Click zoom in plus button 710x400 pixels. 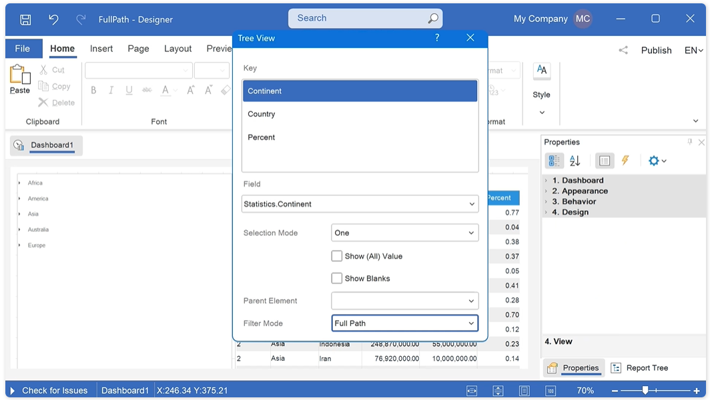tap(697, 391)
